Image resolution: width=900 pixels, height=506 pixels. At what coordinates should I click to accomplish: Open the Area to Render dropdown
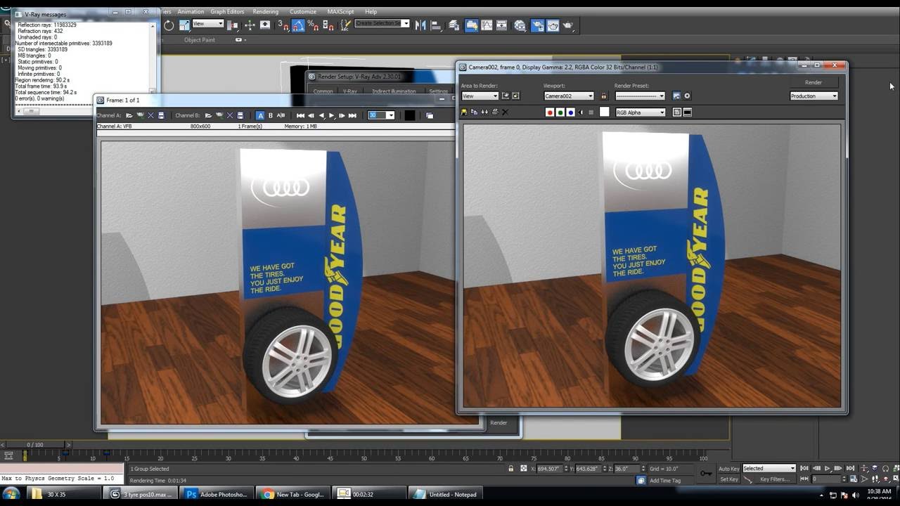[480, 96]
